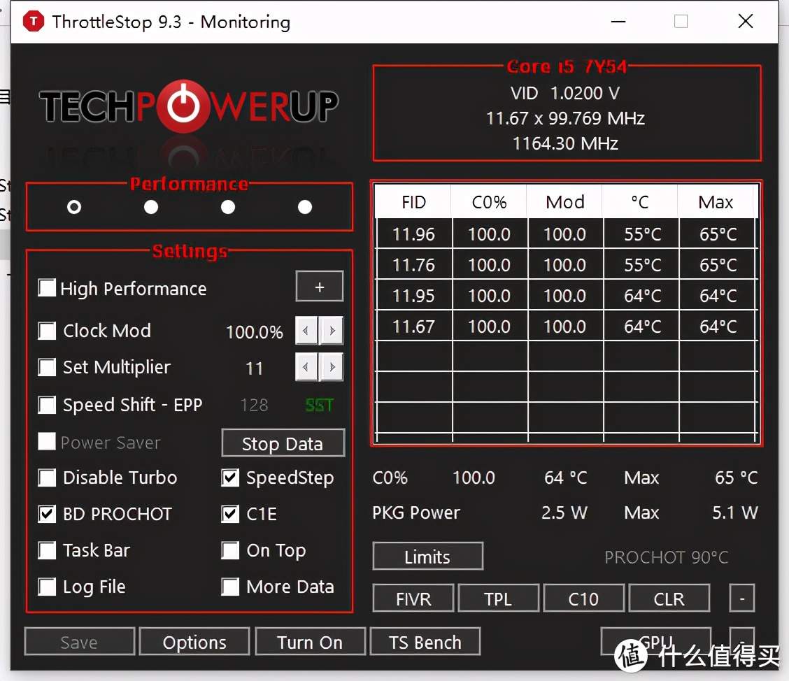Click the PROCHOT 90°C label
Viewport: 789px width, 681px height.
tap(666, 557)
